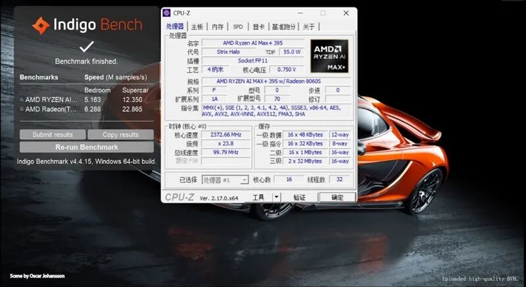This screenshot has height=287, width=526.
Task: Click the L3 cache 2 x 32 MBytes field
Action: (305, 161)
